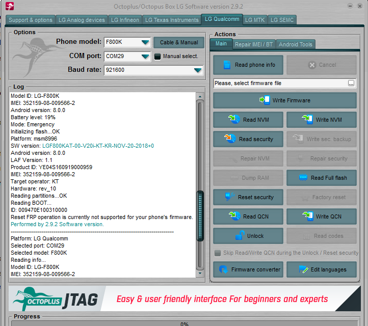Open the Phone model dropdown
Screen dimensions: 368x326
point(145,42)
